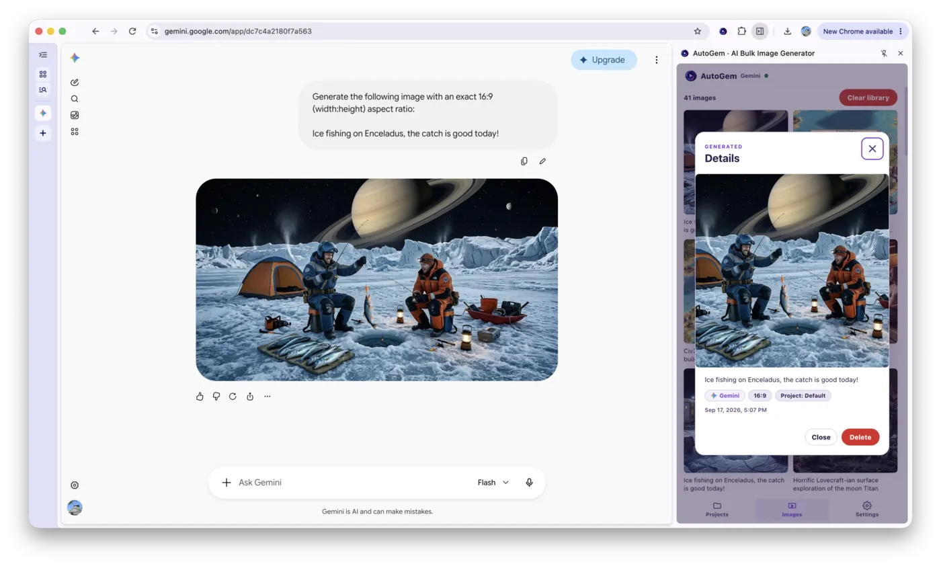Viewport: 941px width, 566px height.
Task: Open the Gemini three-dot menu beside Upgrade
Action: point(657,60)
